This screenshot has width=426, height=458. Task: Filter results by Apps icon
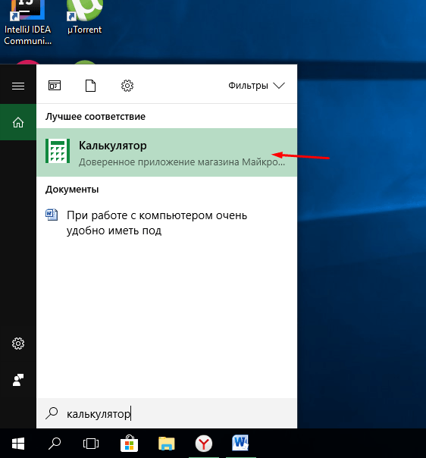pos(55,86)
